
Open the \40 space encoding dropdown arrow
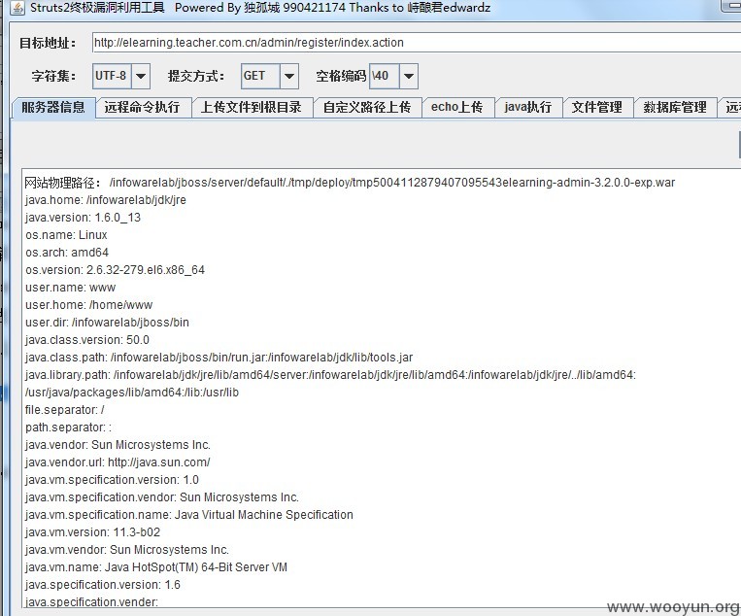click(x=409, y=76)
